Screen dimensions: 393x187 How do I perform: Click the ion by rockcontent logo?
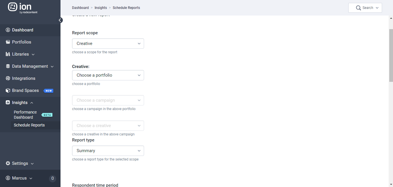(x=23, y=8)
